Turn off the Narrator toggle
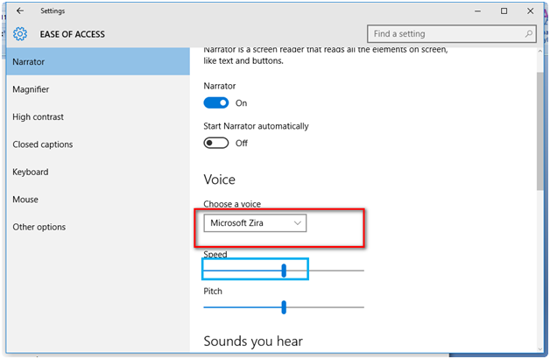This screenshot has width=550, height=359. 215,102
